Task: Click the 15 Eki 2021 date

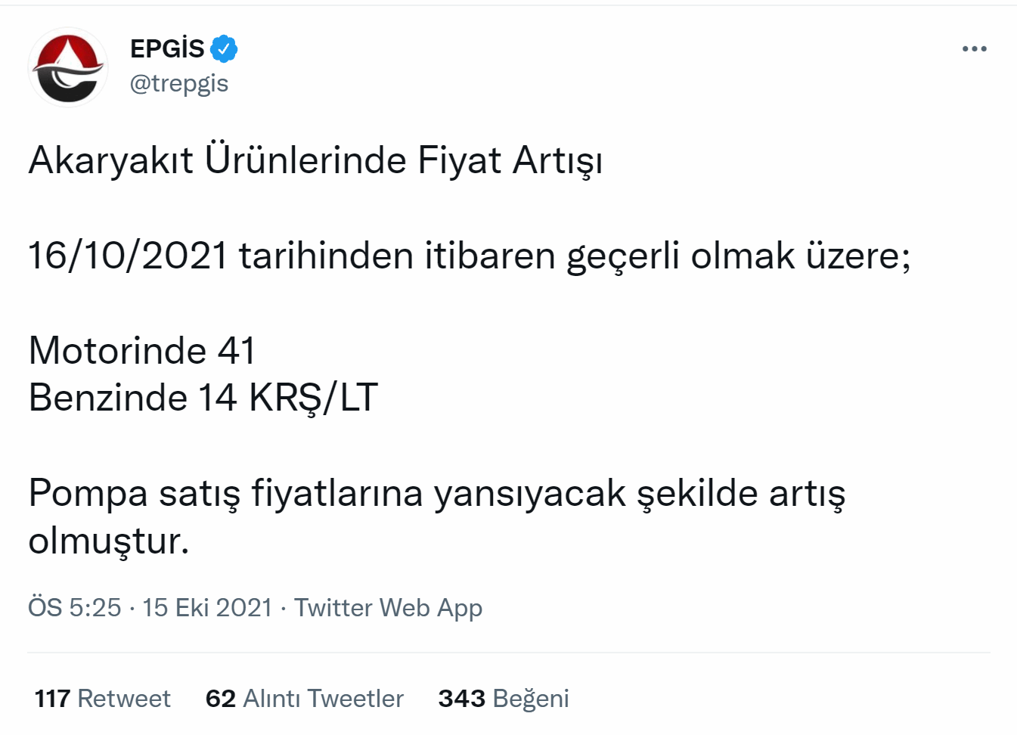Action: (207, 607)
